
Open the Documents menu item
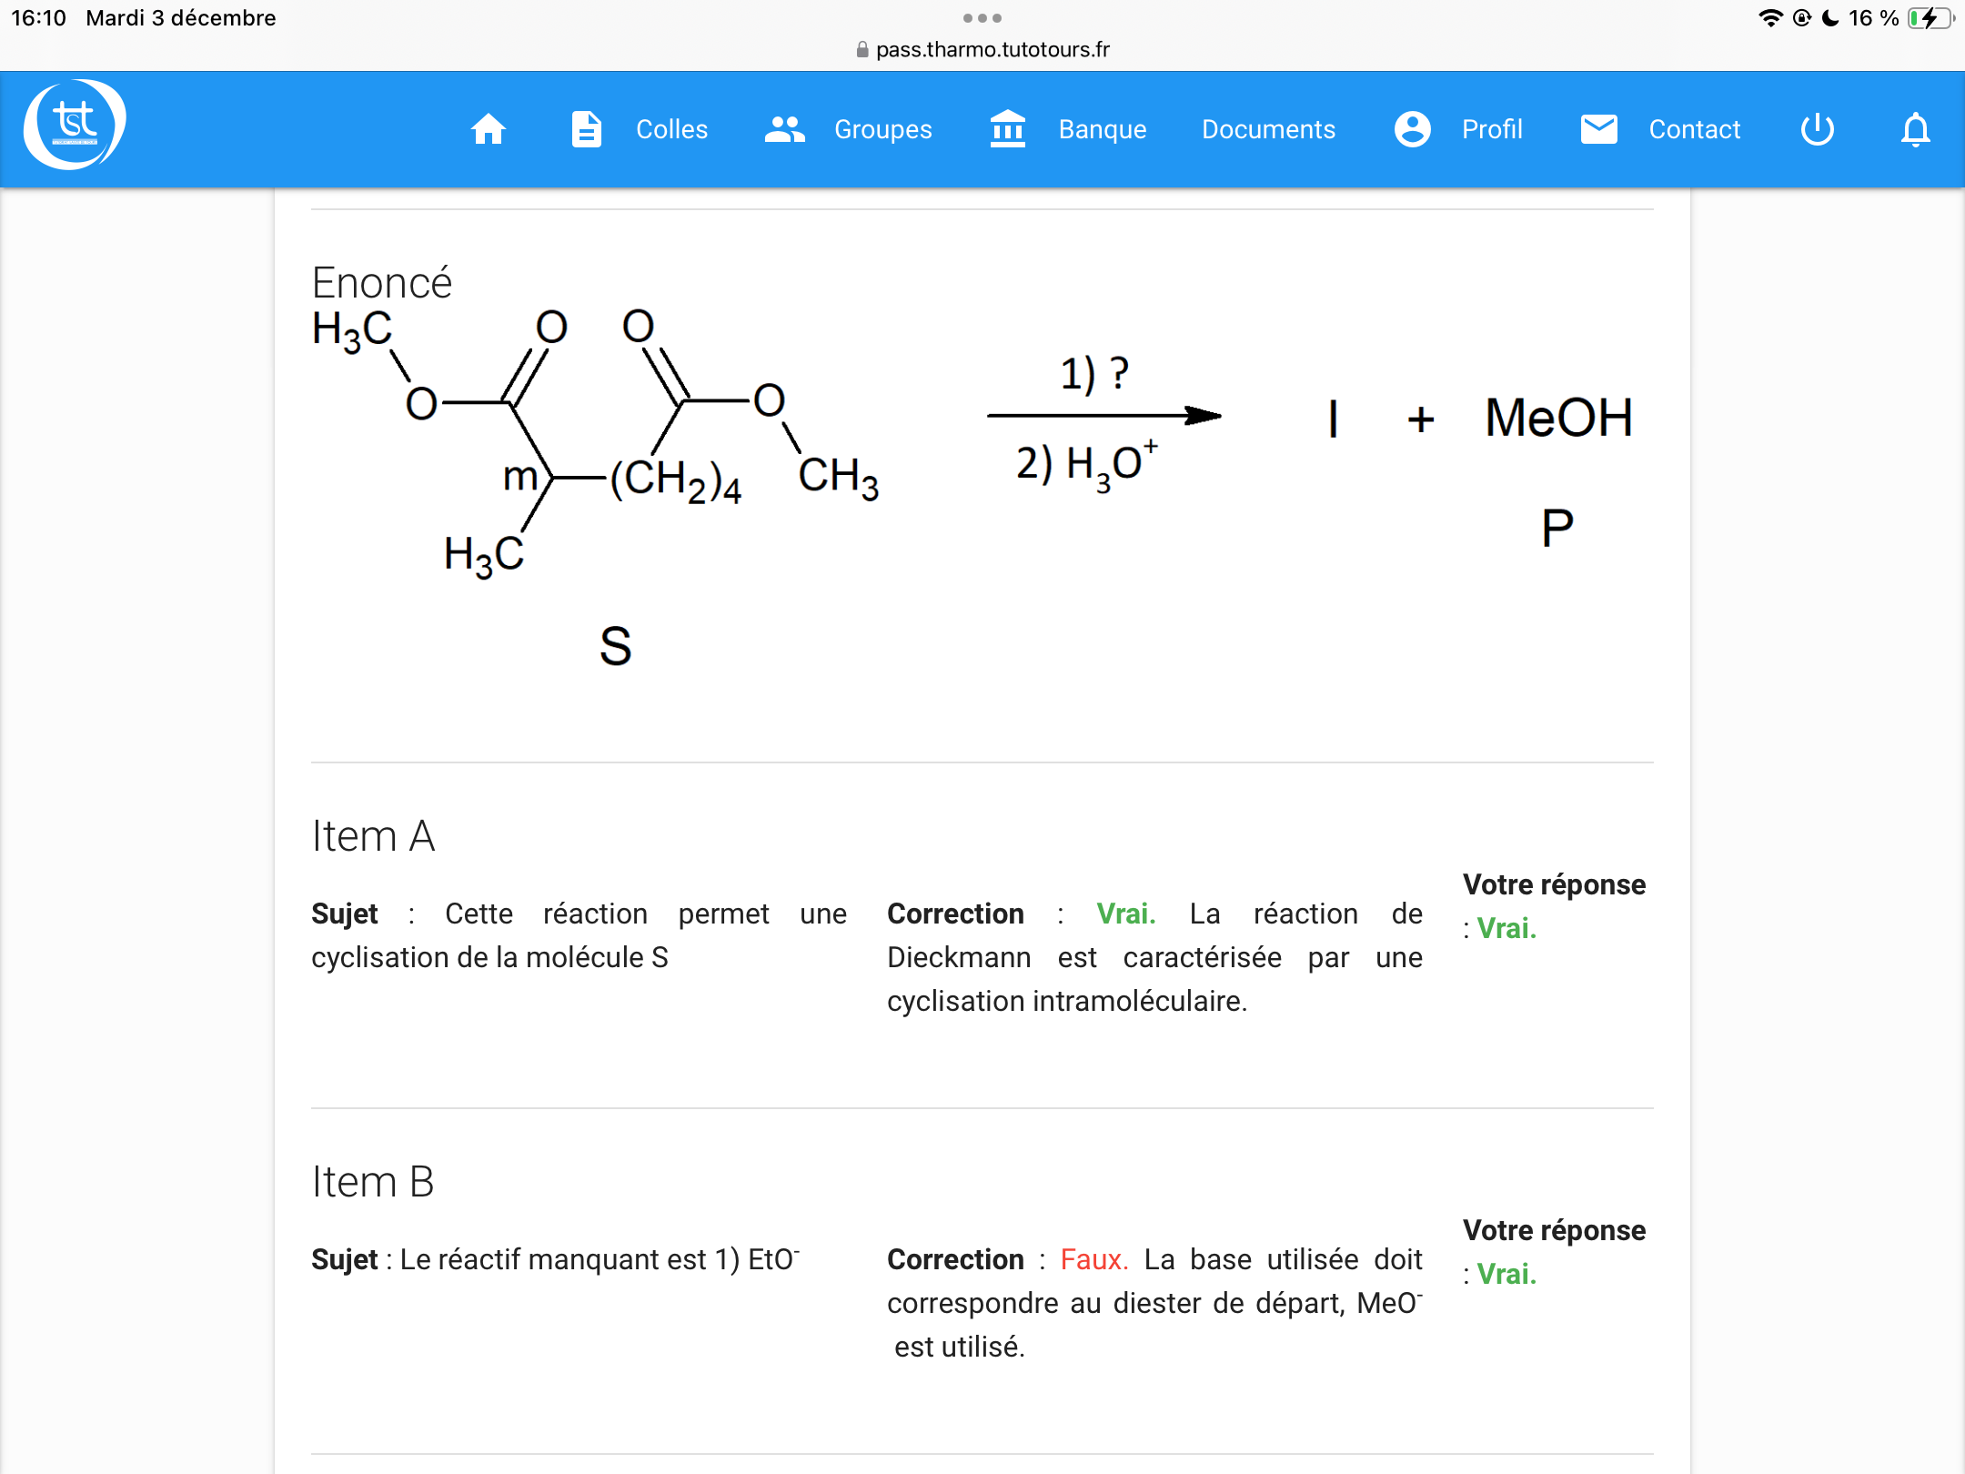[x=1268, y=129]
